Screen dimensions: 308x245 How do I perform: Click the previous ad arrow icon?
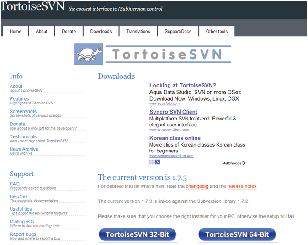151,162
